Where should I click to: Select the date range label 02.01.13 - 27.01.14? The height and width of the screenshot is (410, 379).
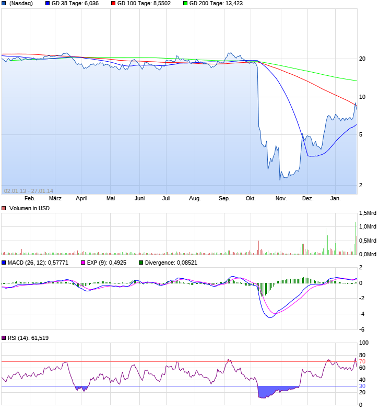click(29, 191)
